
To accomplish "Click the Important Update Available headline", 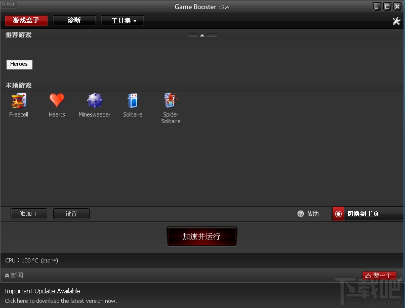I will coord(43,291).
